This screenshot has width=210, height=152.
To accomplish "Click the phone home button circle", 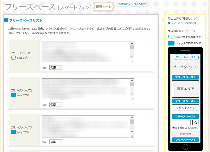I will (185, 147).
